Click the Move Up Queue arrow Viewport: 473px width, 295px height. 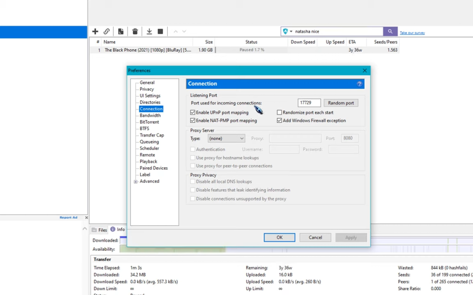[176, 31]
